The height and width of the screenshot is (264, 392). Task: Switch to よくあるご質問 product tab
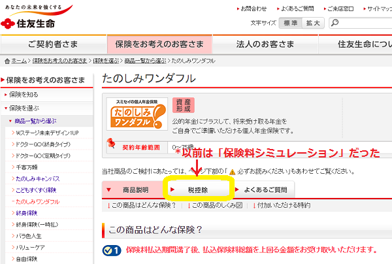(x=263, y=190)
